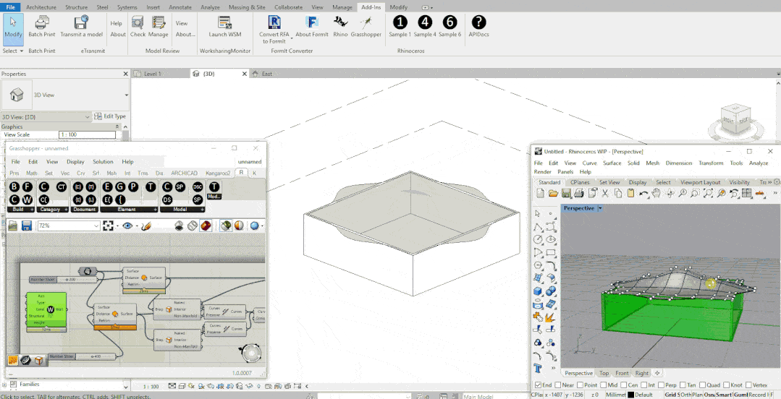Enable the Point osnap checkbox

point(580,385)
